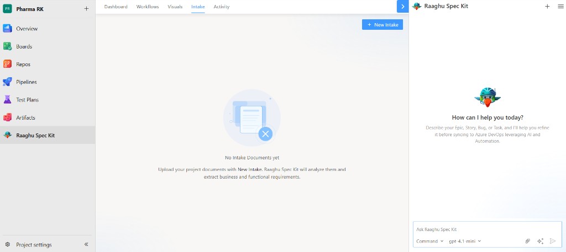
Task: Send message with arrow icon
Action: (553, 241)
